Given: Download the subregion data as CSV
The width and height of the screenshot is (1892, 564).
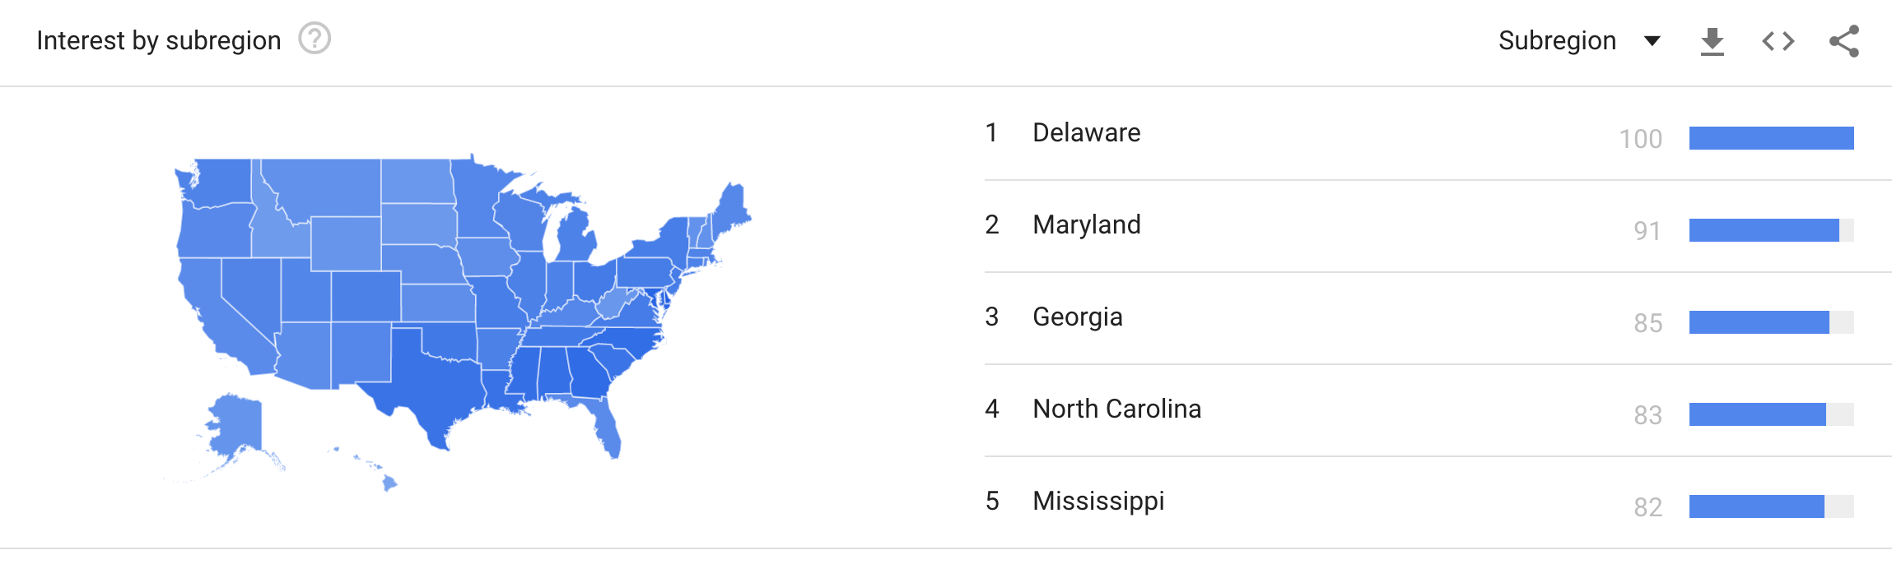Looking at the screenshot, I should point(1713,41).
